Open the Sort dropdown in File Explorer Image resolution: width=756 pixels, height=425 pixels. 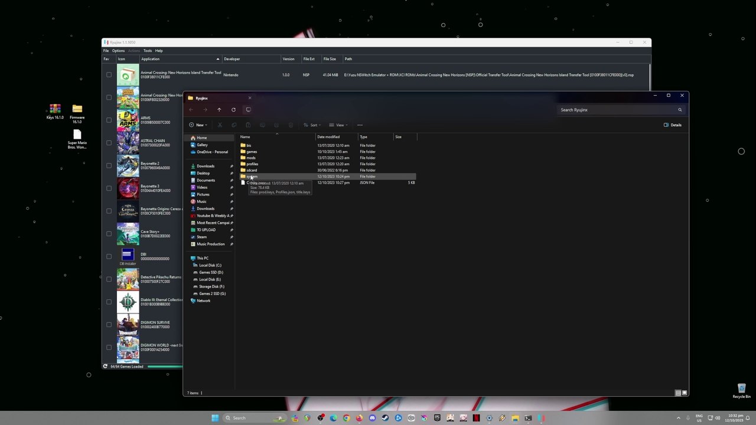[312, 125]
